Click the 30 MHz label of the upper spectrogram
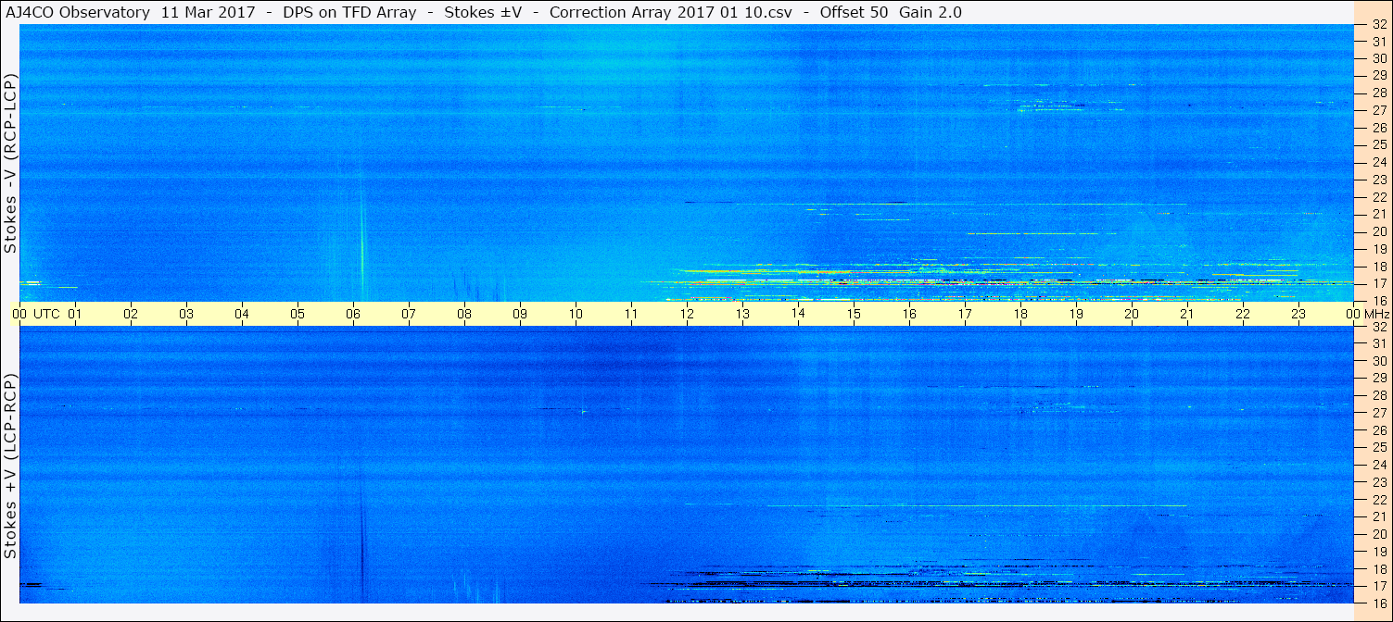Image resolution: width=1393 pixels, height=622 pixels. [1378, 58]
